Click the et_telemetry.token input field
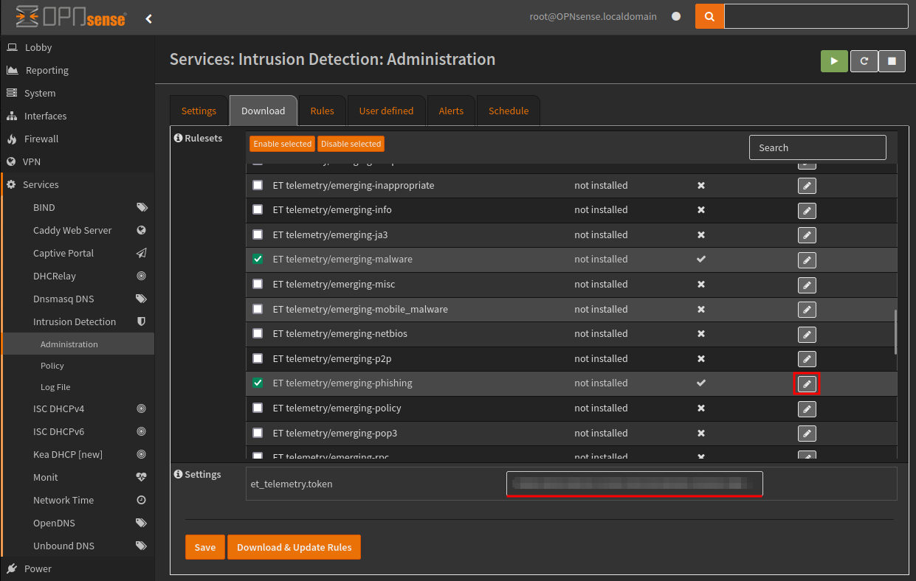 tap(634, 484)
